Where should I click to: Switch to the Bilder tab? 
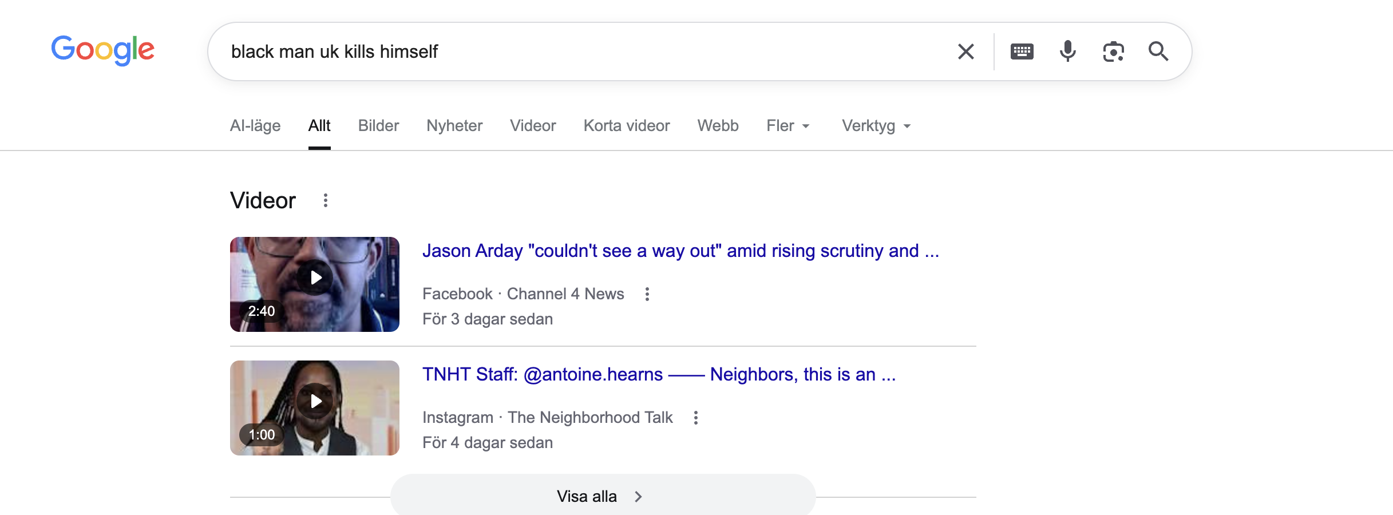pyautogui.click(x=378, y=126)
